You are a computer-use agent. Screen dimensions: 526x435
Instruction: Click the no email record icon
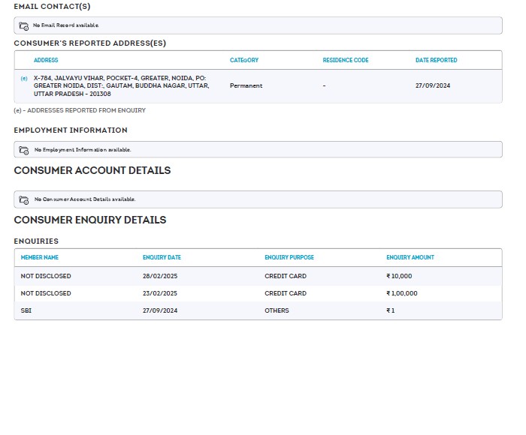coord(24,26)
